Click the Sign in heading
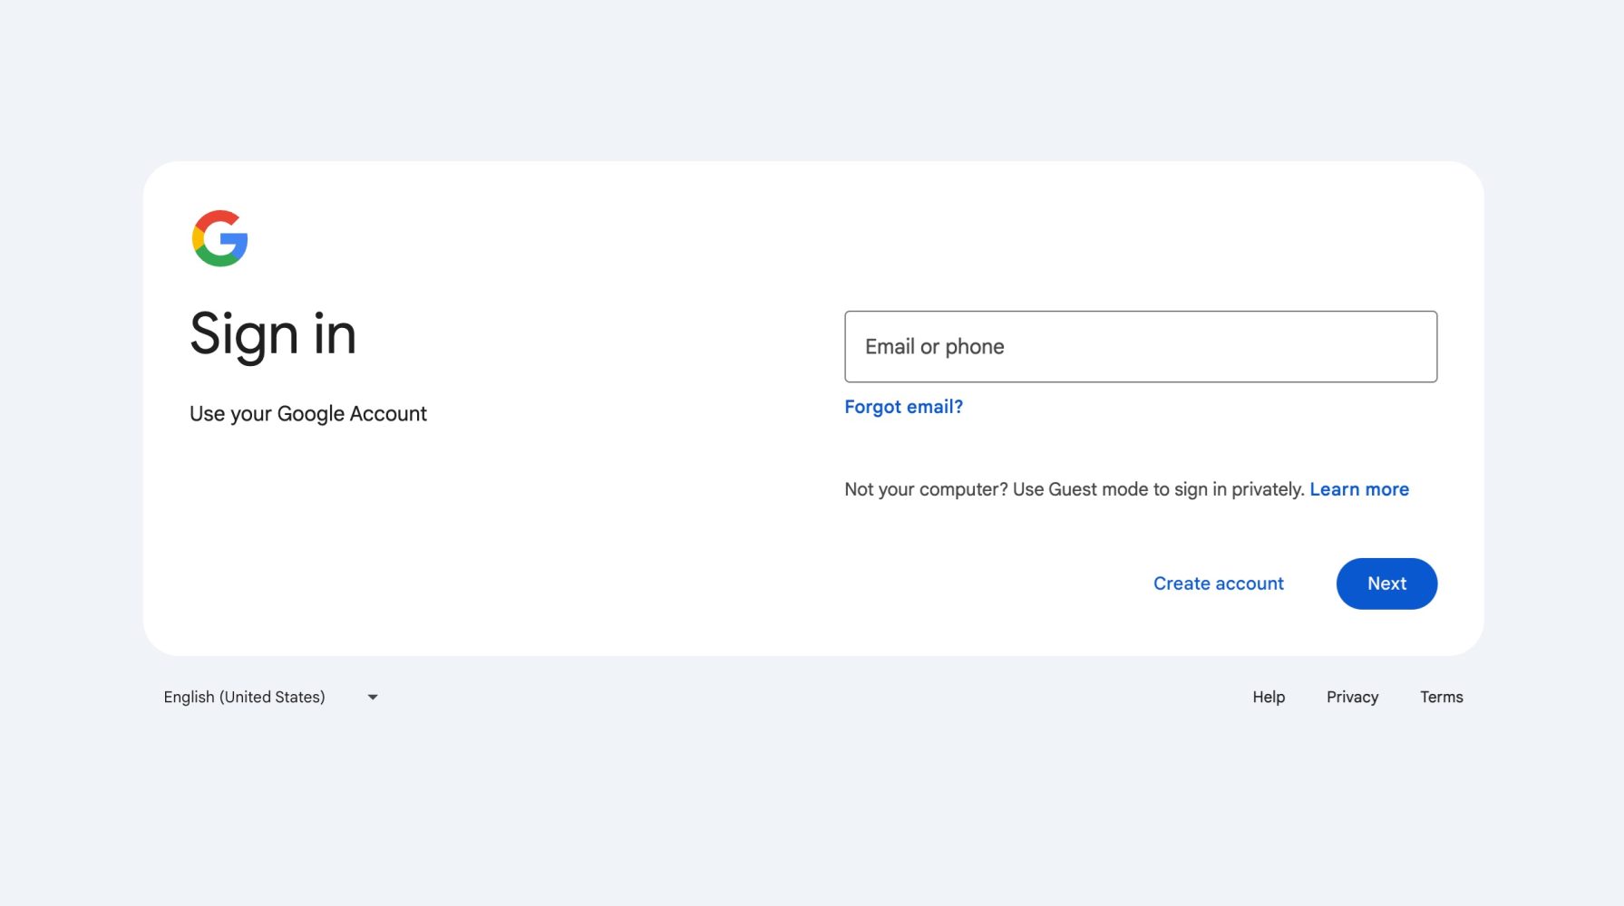Screen dimensions: 1624x906 click(x=273, y=334)
